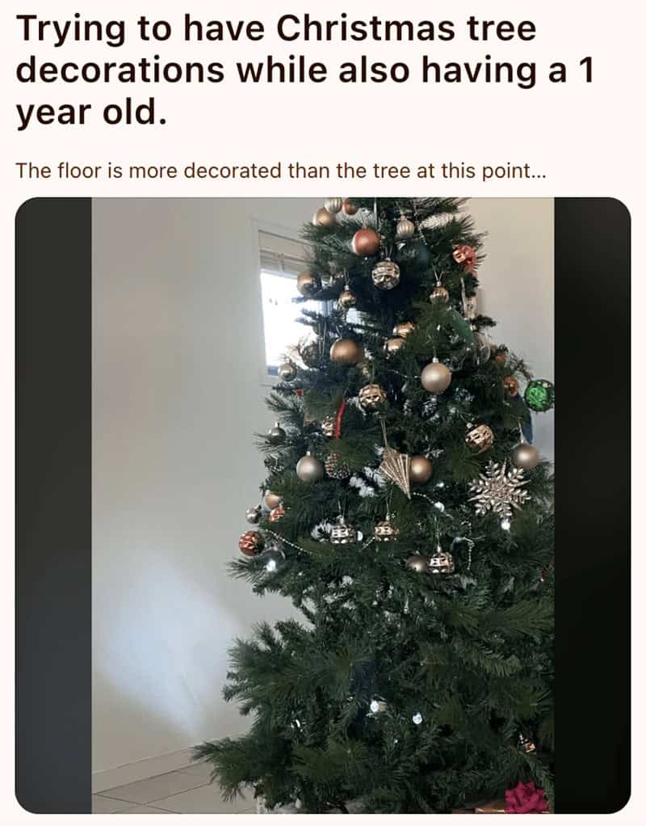This screenshot has height=826, width=646.
Task: Open the post titled "Trying to have Christmas tree decorations"
Action: (x=305, y=70)
